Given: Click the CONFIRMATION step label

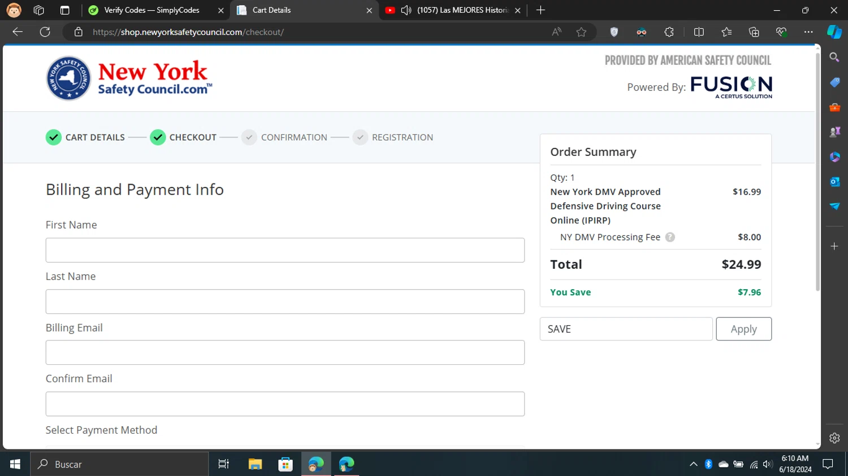Looking at the screenshot, I should click(294, 137).
